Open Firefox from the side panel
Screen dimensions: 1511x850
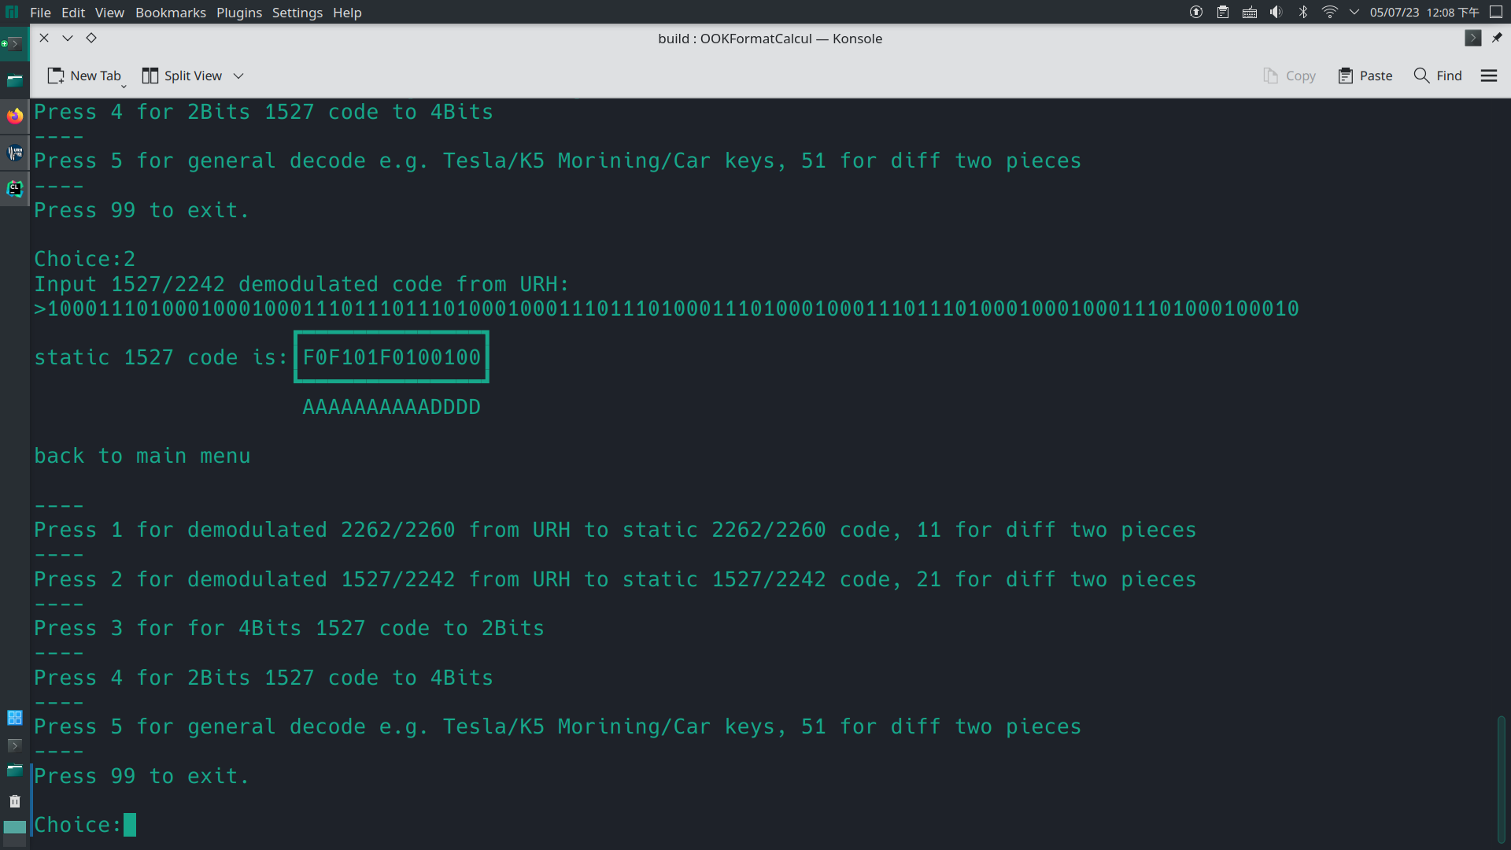[14, 116]
